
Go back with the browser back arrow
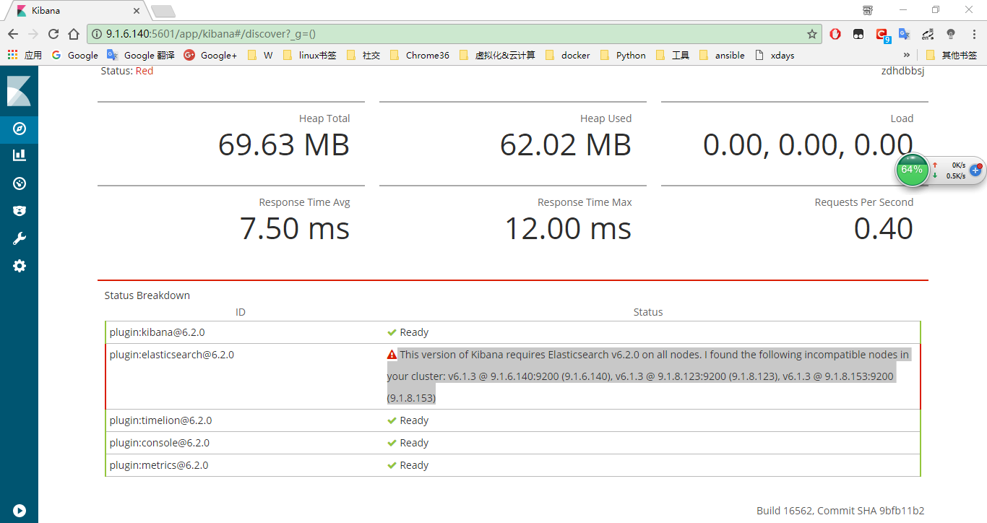[x=13, y=34]
